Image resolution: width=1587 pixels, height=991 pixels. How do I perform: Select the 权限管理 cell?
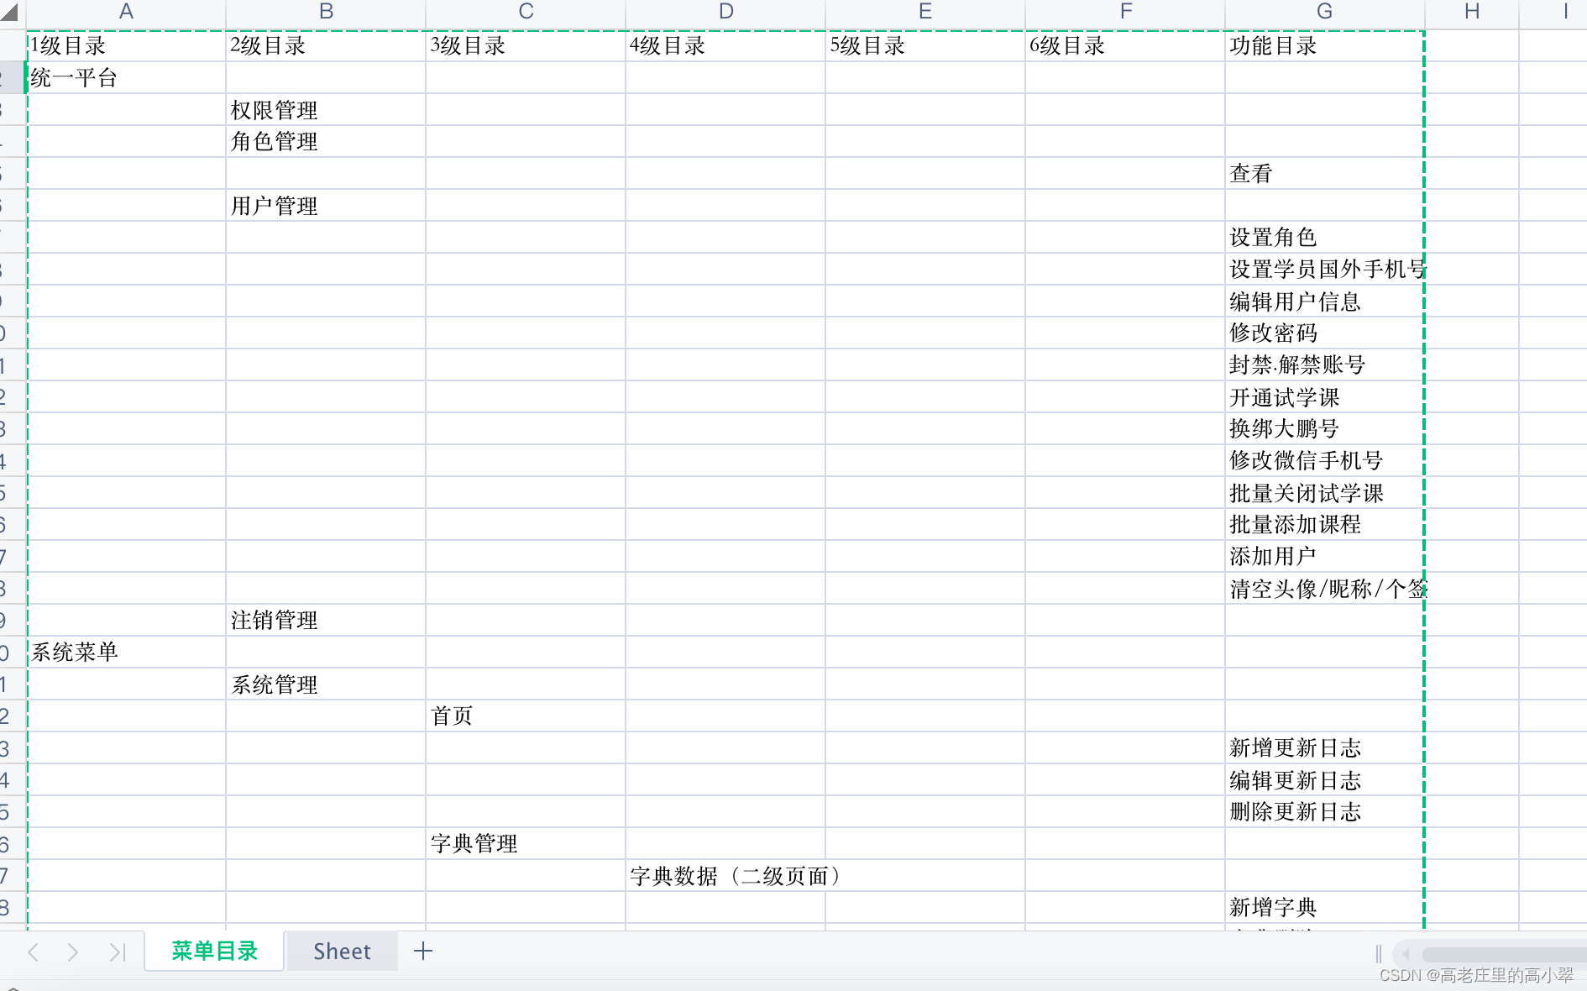click(x=327, y=110)
